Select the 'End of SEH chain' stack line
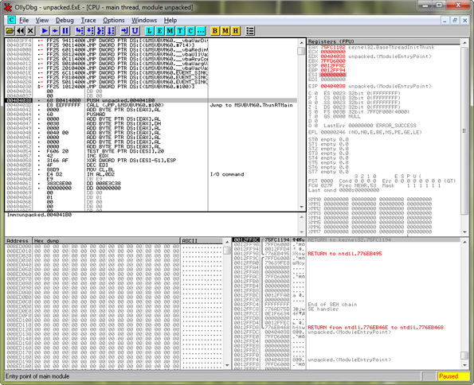The height and width of the screenshot is (385, 474). (x=332, y=305)
